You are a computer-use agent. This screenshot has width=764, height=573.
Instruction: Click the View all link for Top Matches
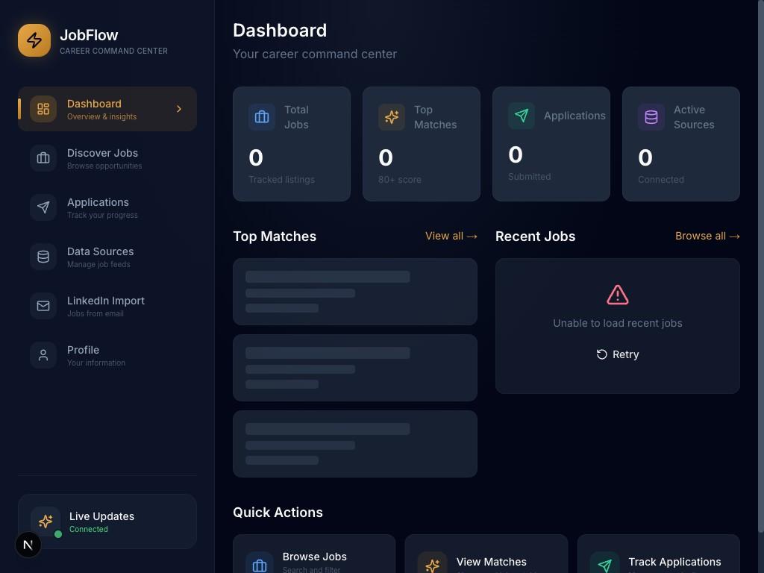[451, 236]
